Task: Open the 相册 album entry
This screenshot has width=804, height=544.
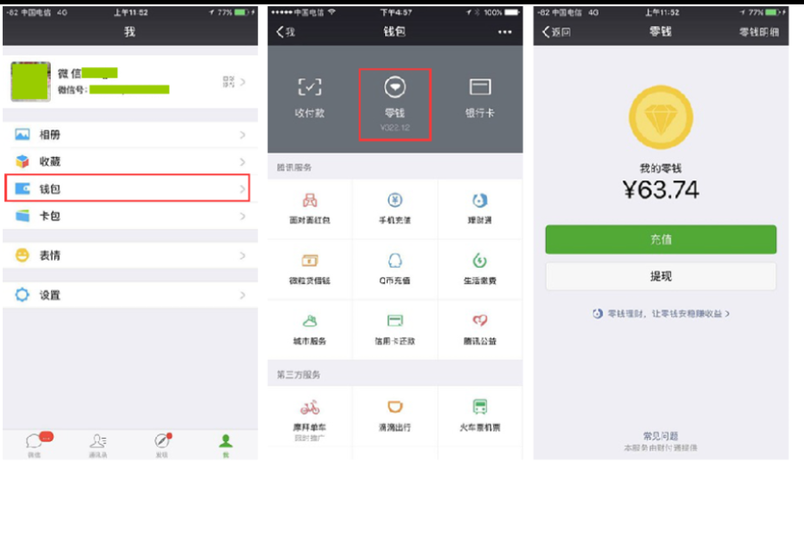Action: coord(130,135)
